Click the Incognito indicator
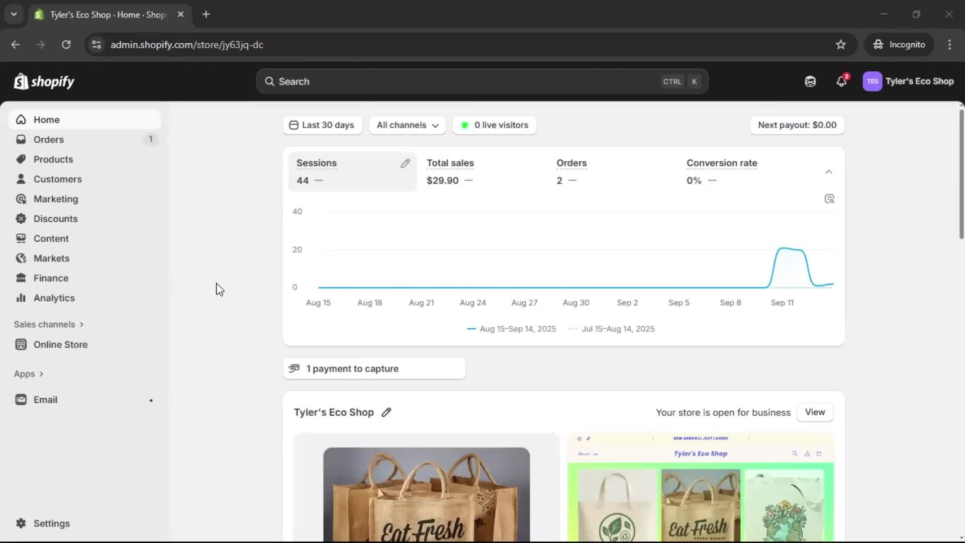The image size is (965, 543). click(x=899, y=44)
